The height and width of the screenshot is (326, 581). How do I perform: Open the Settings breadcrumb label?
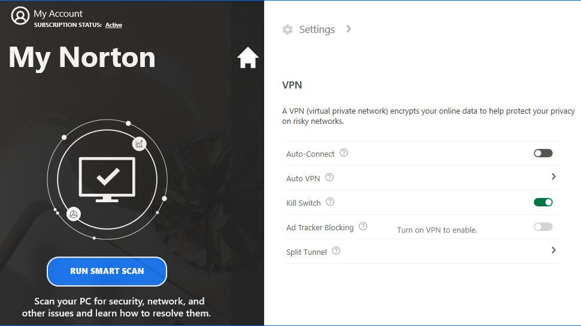[317, 29]
